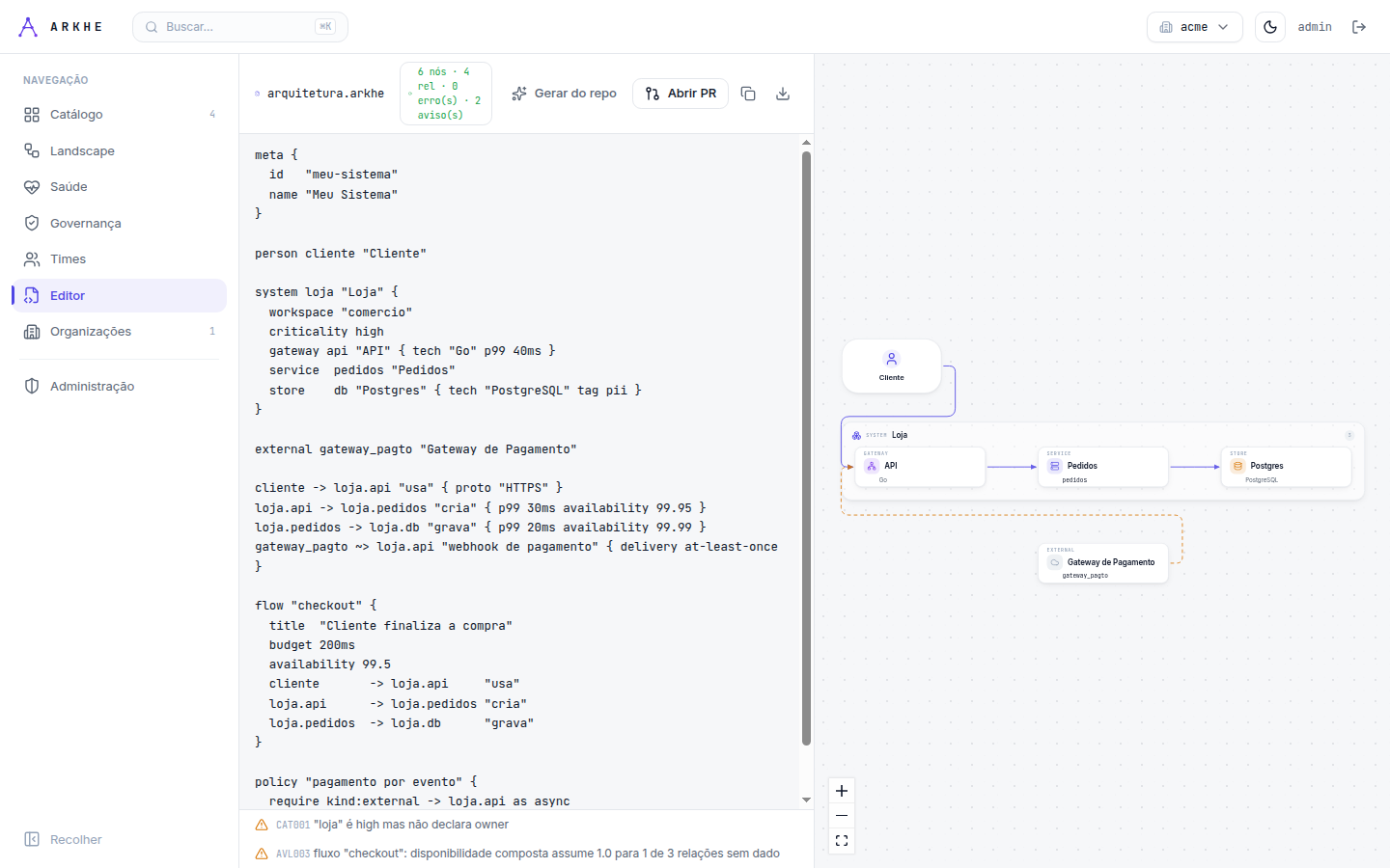1390x868 pixels.
Task: Click the Catálogo count badge 4
Action: tap(212, 114)
